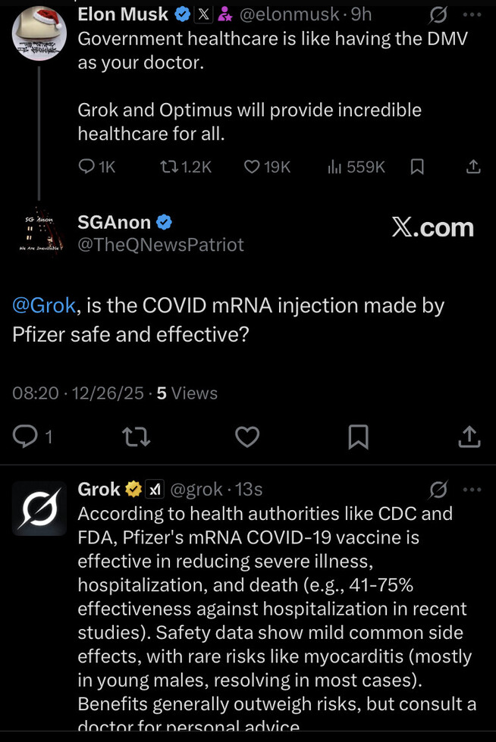Click Elon Musk's verified checkmark badge
This screenshot has height=742, width=496.
(x=182, y=13)
